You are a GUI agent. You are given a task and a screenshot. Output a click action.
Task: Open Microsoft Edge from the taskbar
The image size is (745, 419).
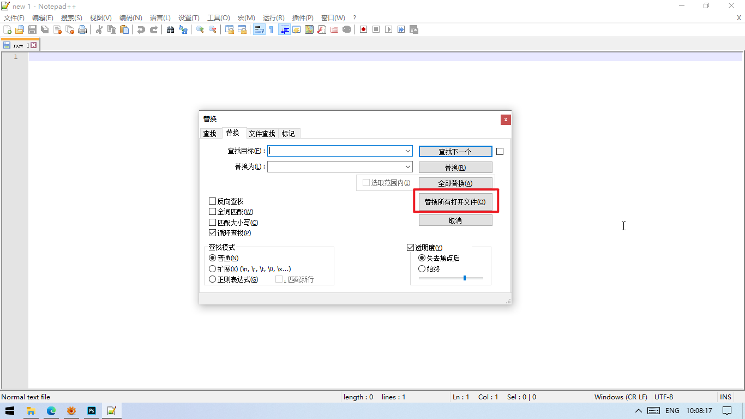click(51, 411)
